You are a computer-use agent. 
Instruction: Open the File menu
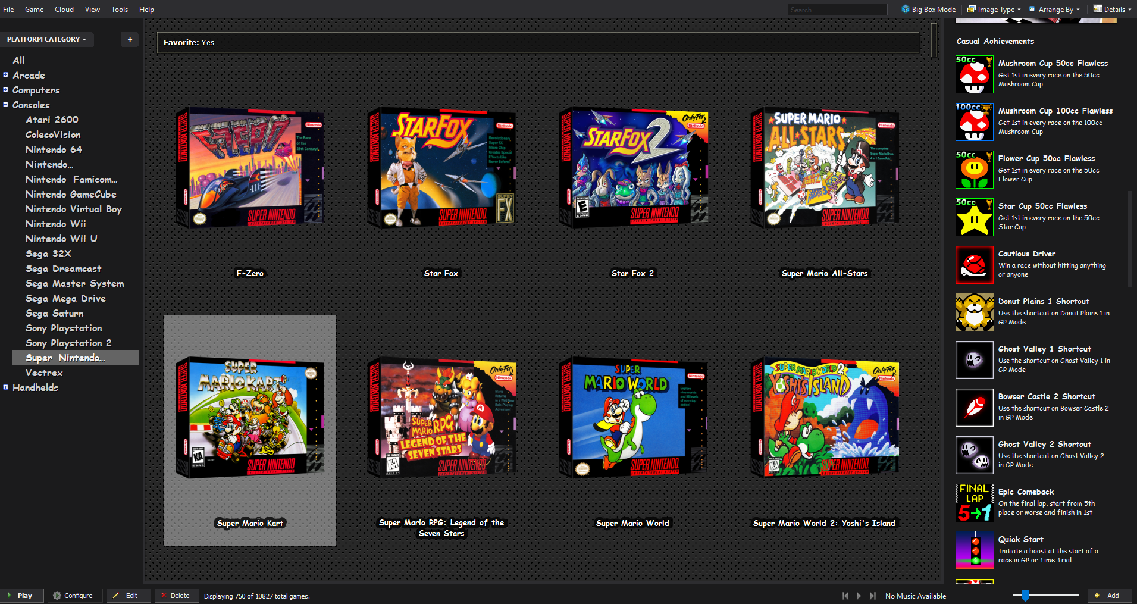8,10
